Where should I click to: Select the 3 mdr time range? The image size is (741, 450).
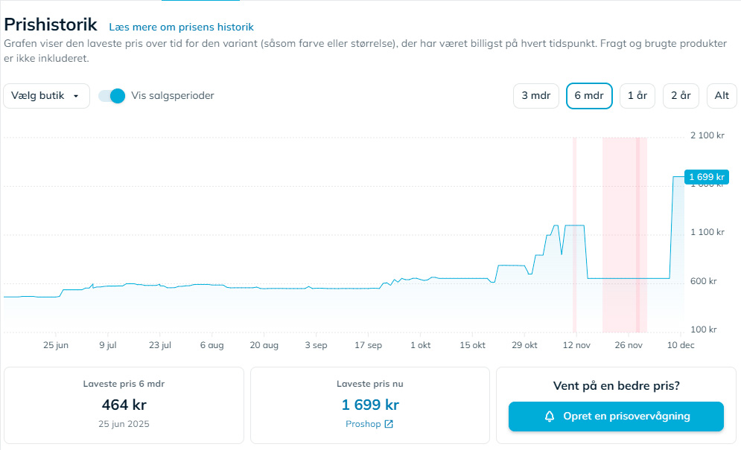click(535, 96)
